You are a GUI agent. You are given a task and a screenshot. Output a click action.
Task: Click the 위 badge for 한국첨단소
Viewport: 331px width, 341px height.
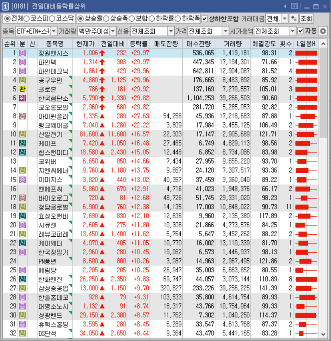(22, 98)
